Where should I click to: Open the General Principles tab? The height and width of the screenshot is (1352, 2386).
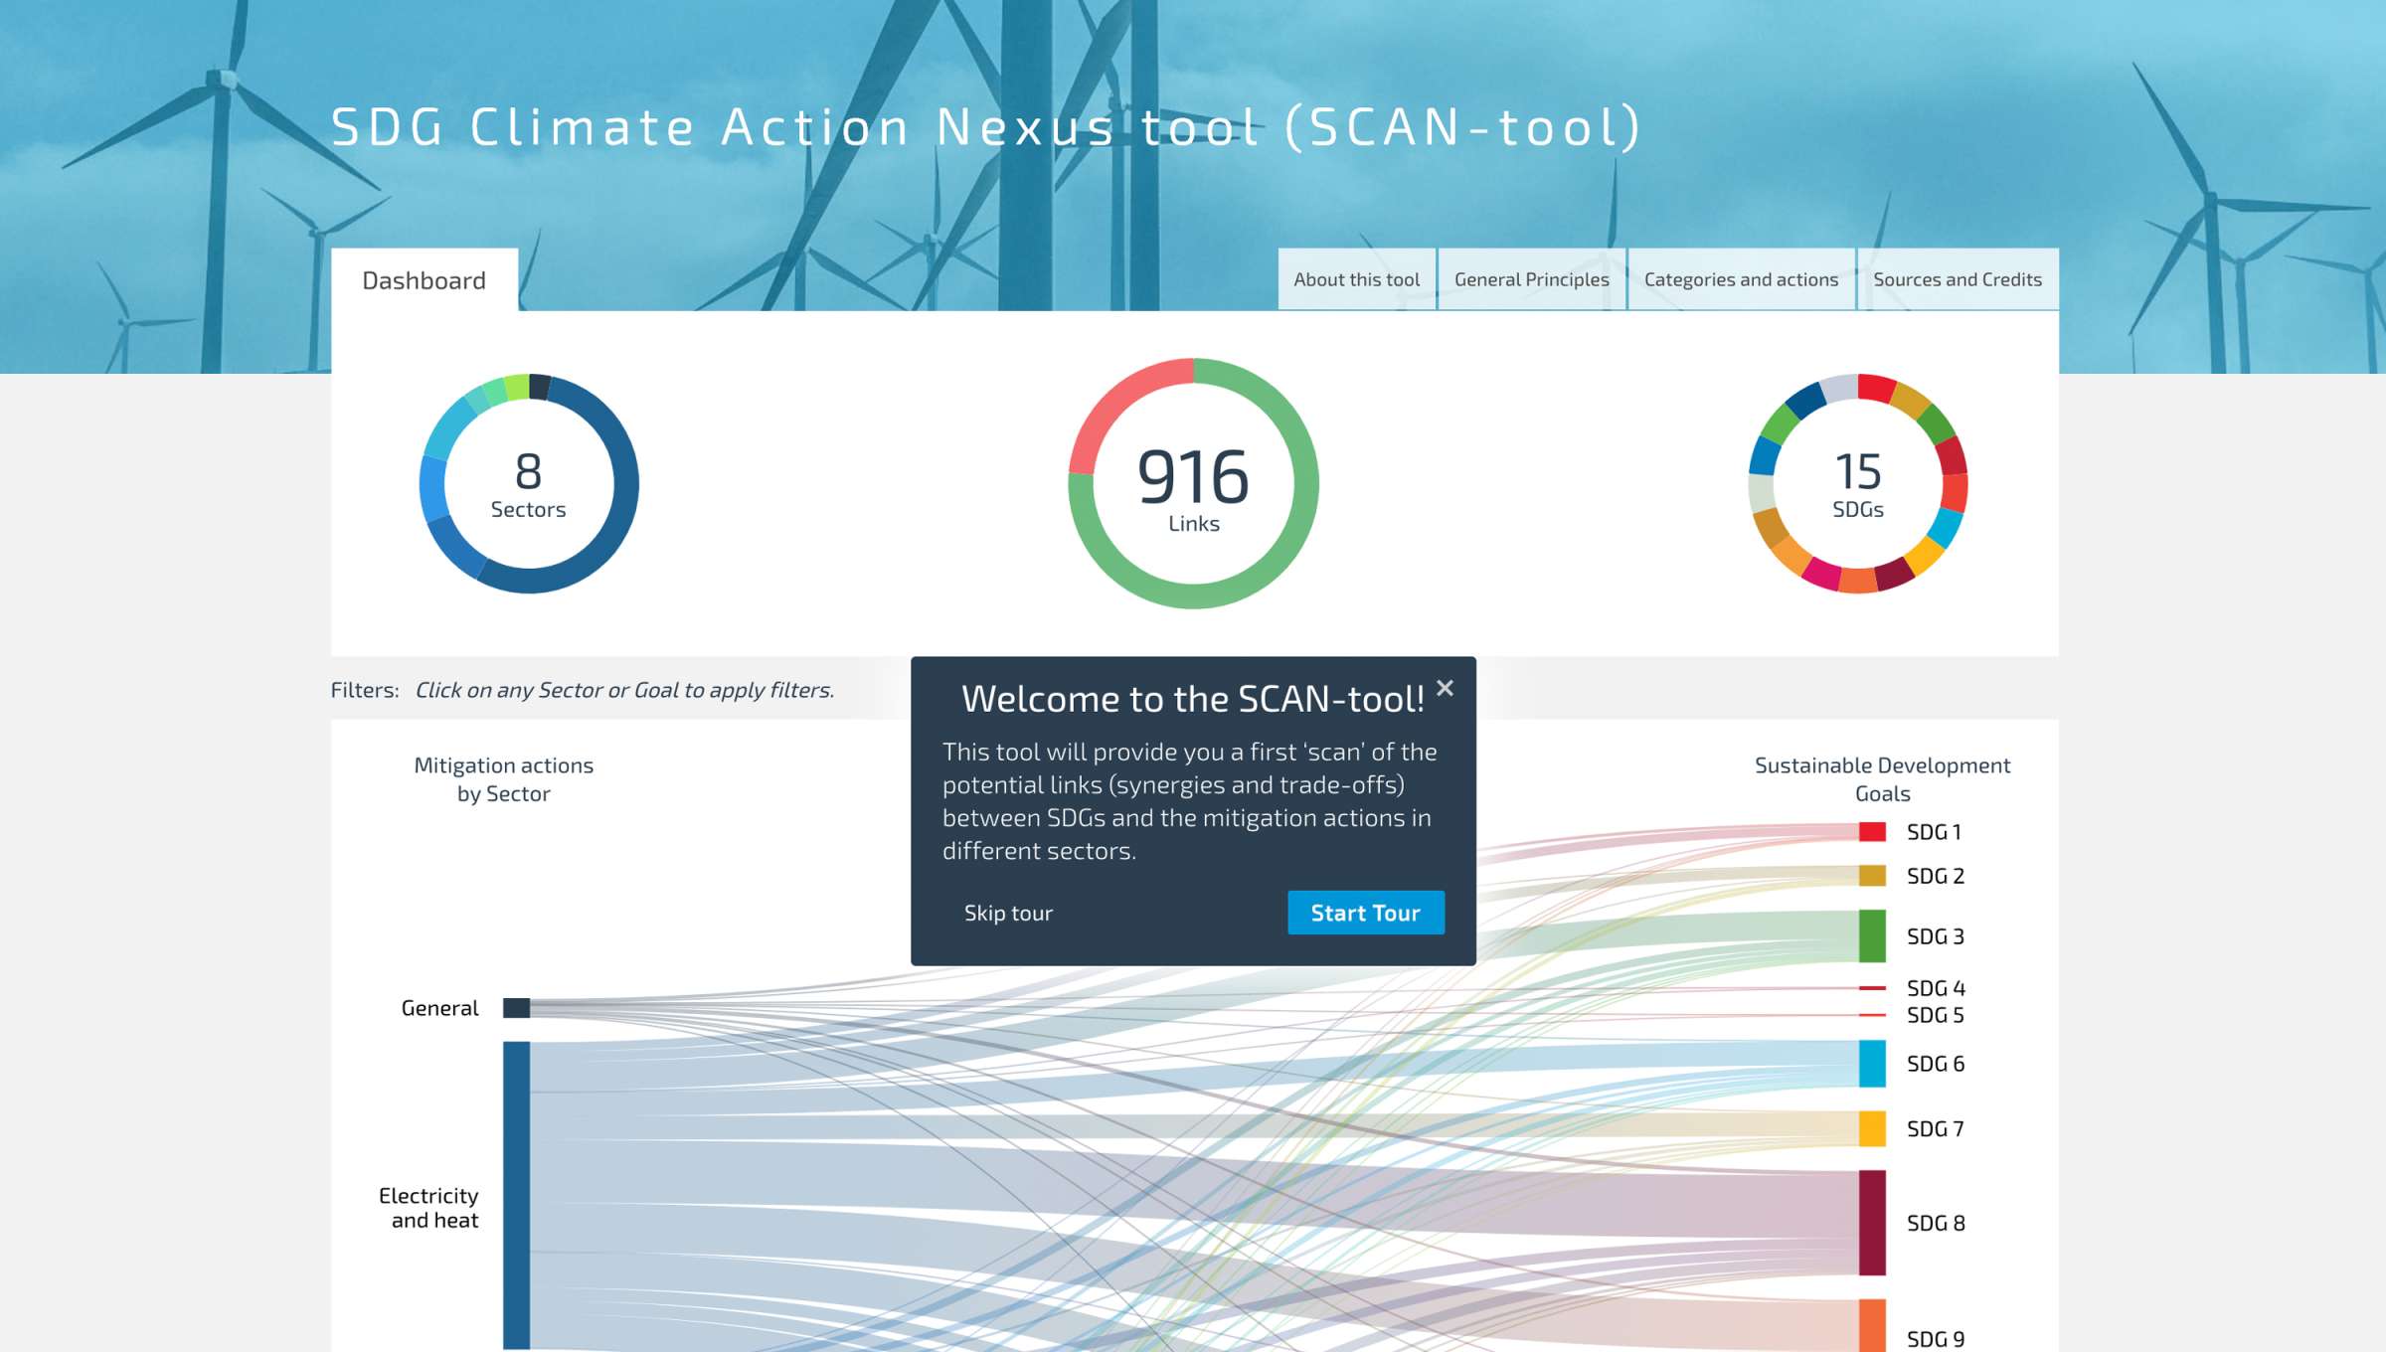point(1531,279)
